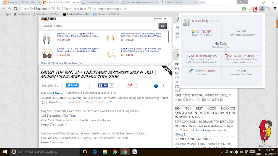Click the Alexa traffic rank extension icon
Image resolution: width=278 pixels, height=156 pixels.
pos(261,9)
